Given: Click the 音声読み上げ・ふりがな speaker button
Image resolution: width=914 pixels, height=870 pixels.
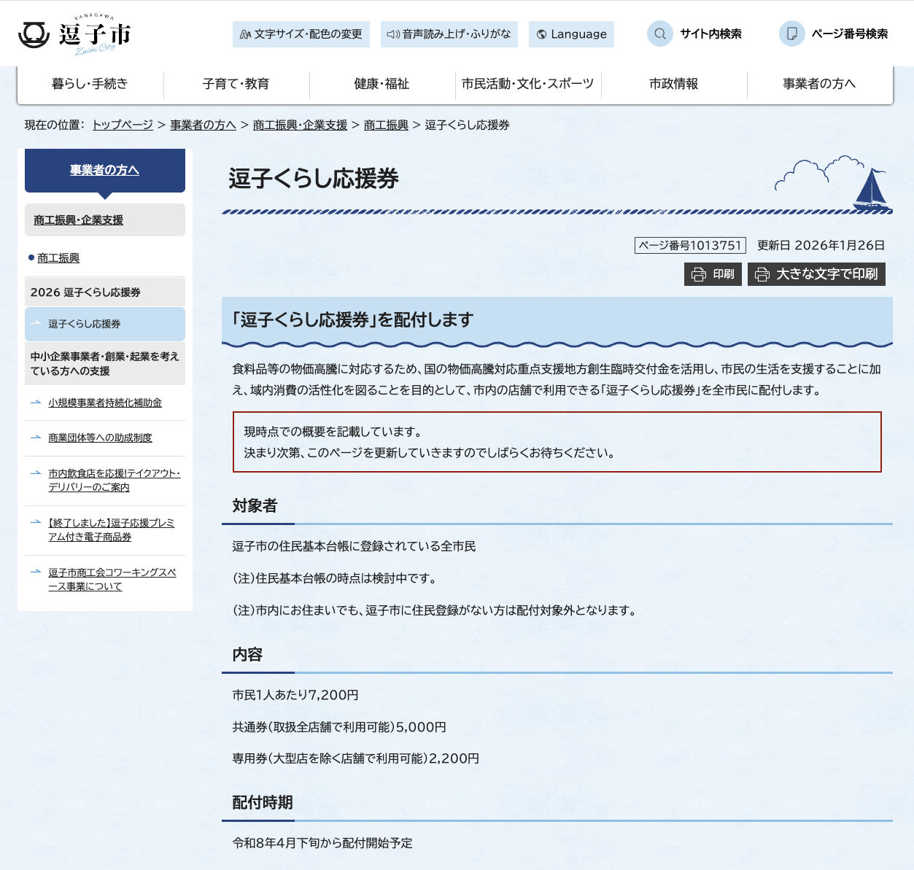Looking at the screenshot, I should [x=449, y=34].
